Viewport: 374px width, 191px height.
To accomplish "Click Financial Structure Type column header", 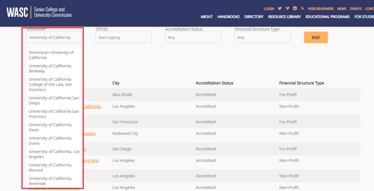I will 302,83.
